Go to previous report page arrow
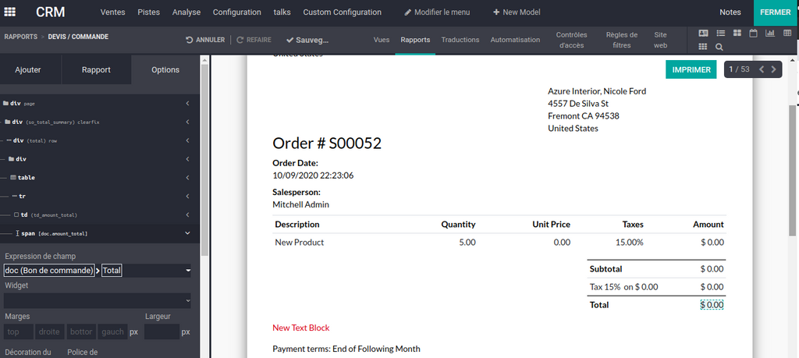This screenshot has width=799, height=358. pos(762,69)
